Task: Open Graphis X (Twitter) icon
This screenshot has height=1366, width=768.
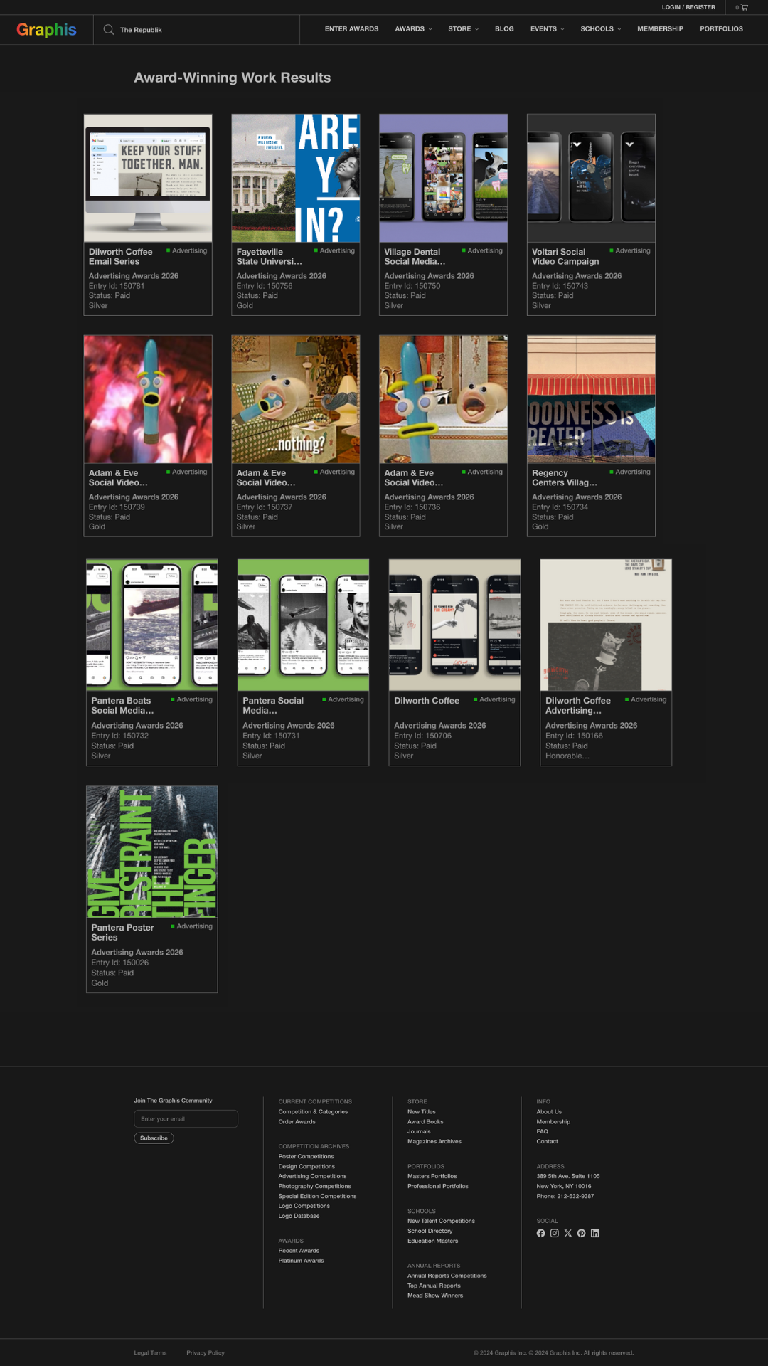Action: click(568, 1233)
